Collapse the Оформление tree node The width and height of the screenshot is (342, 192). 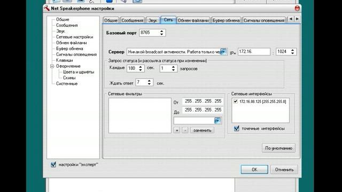(x=52, y=66)
